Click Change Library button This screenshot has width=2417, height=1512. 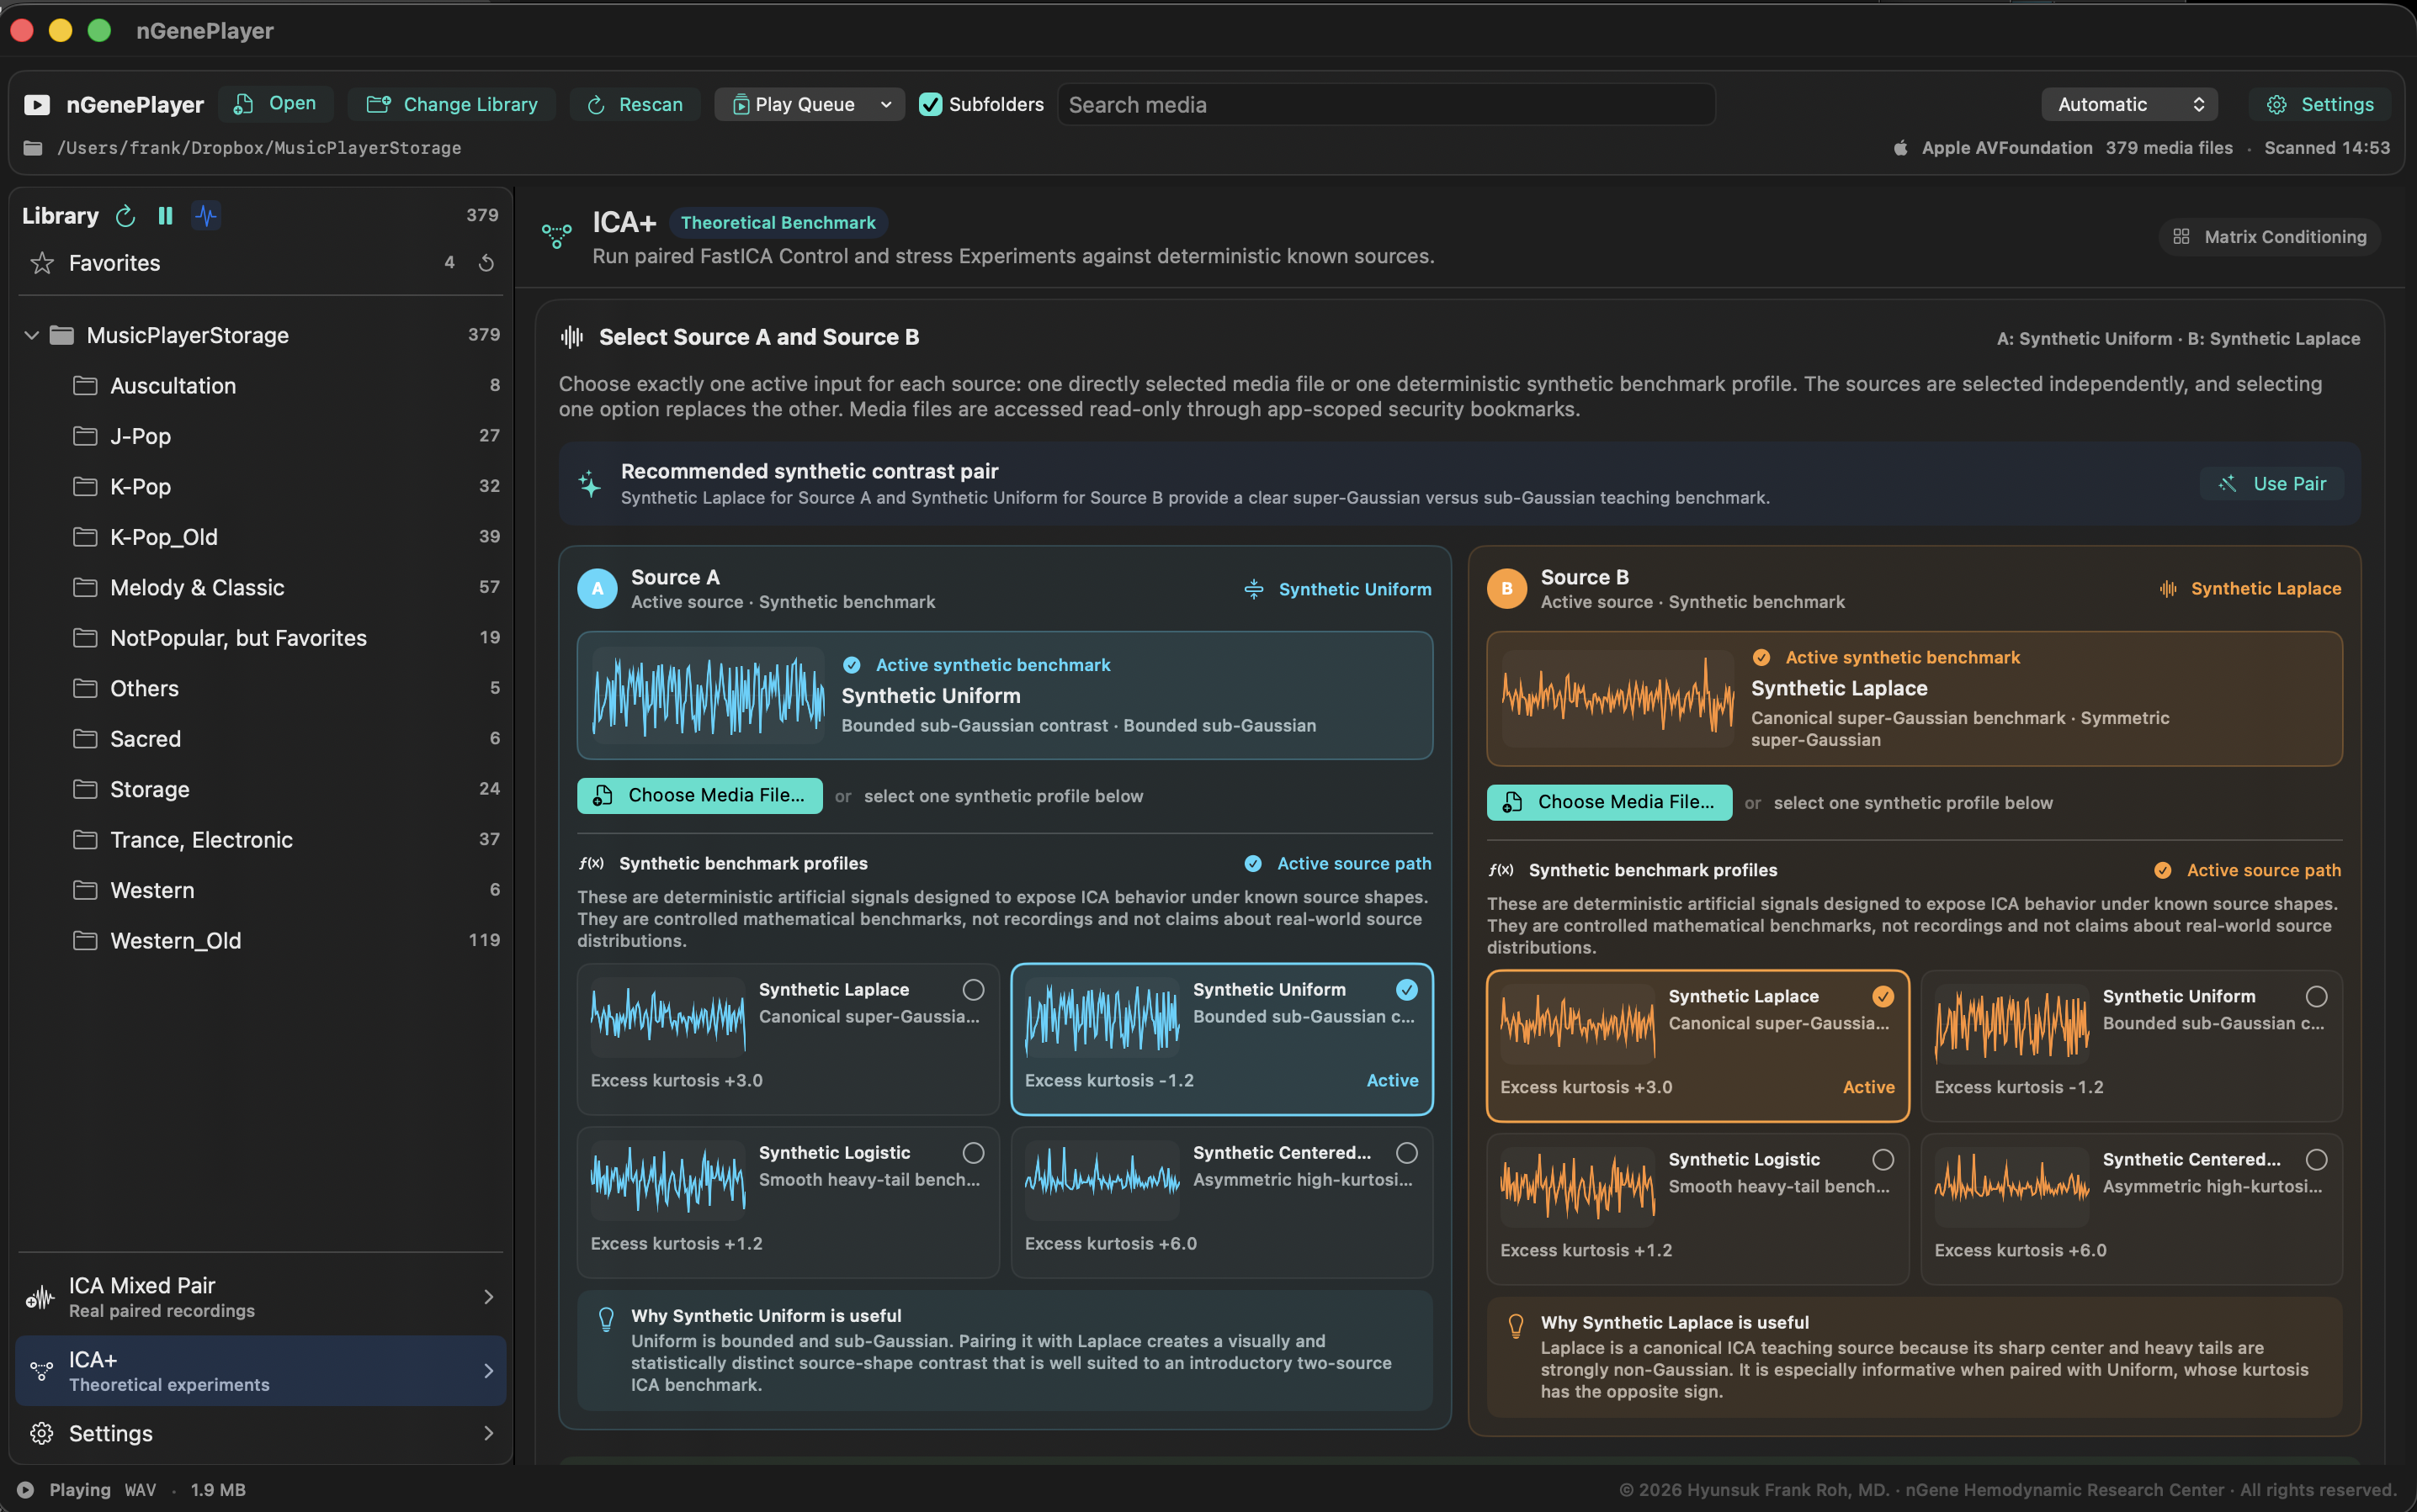click(453, 105)
